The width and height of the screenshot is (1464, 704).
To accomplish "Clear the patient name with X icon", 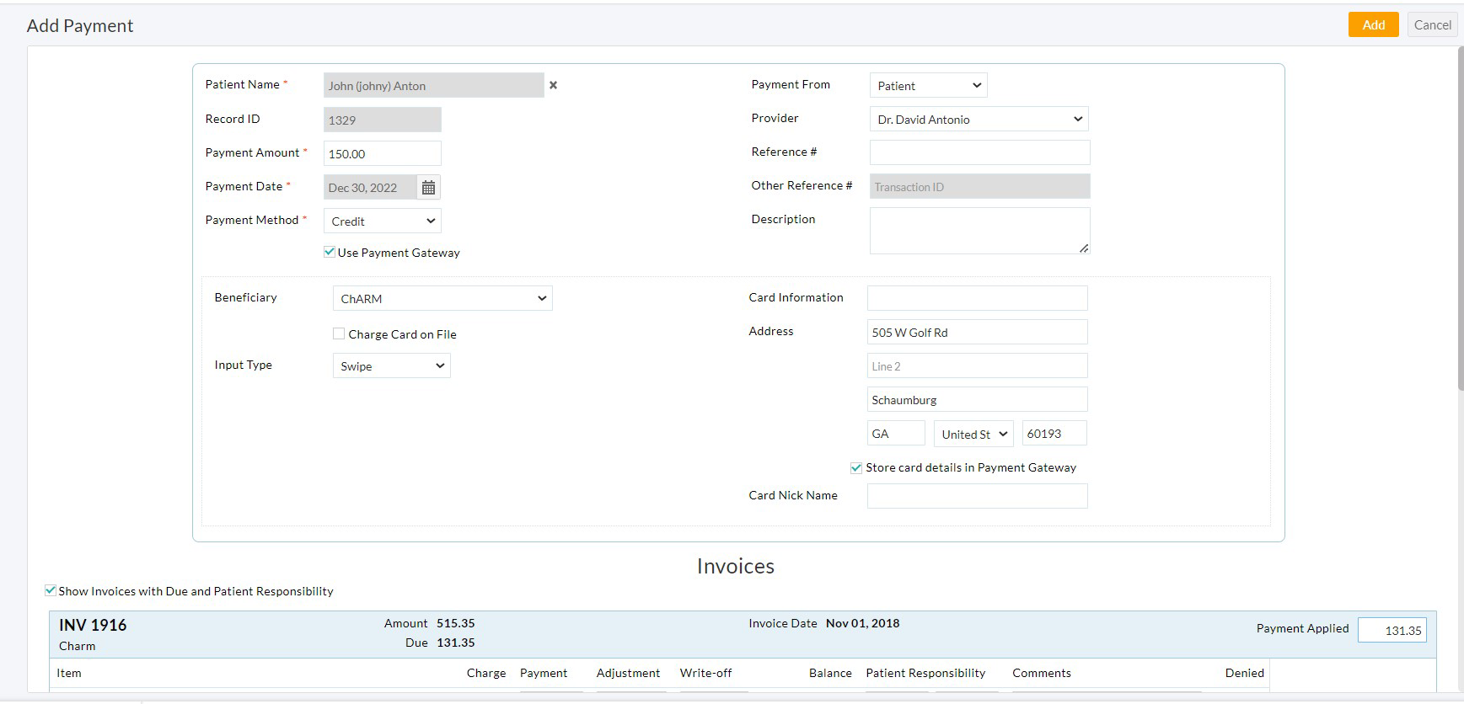I will [553, 85].
